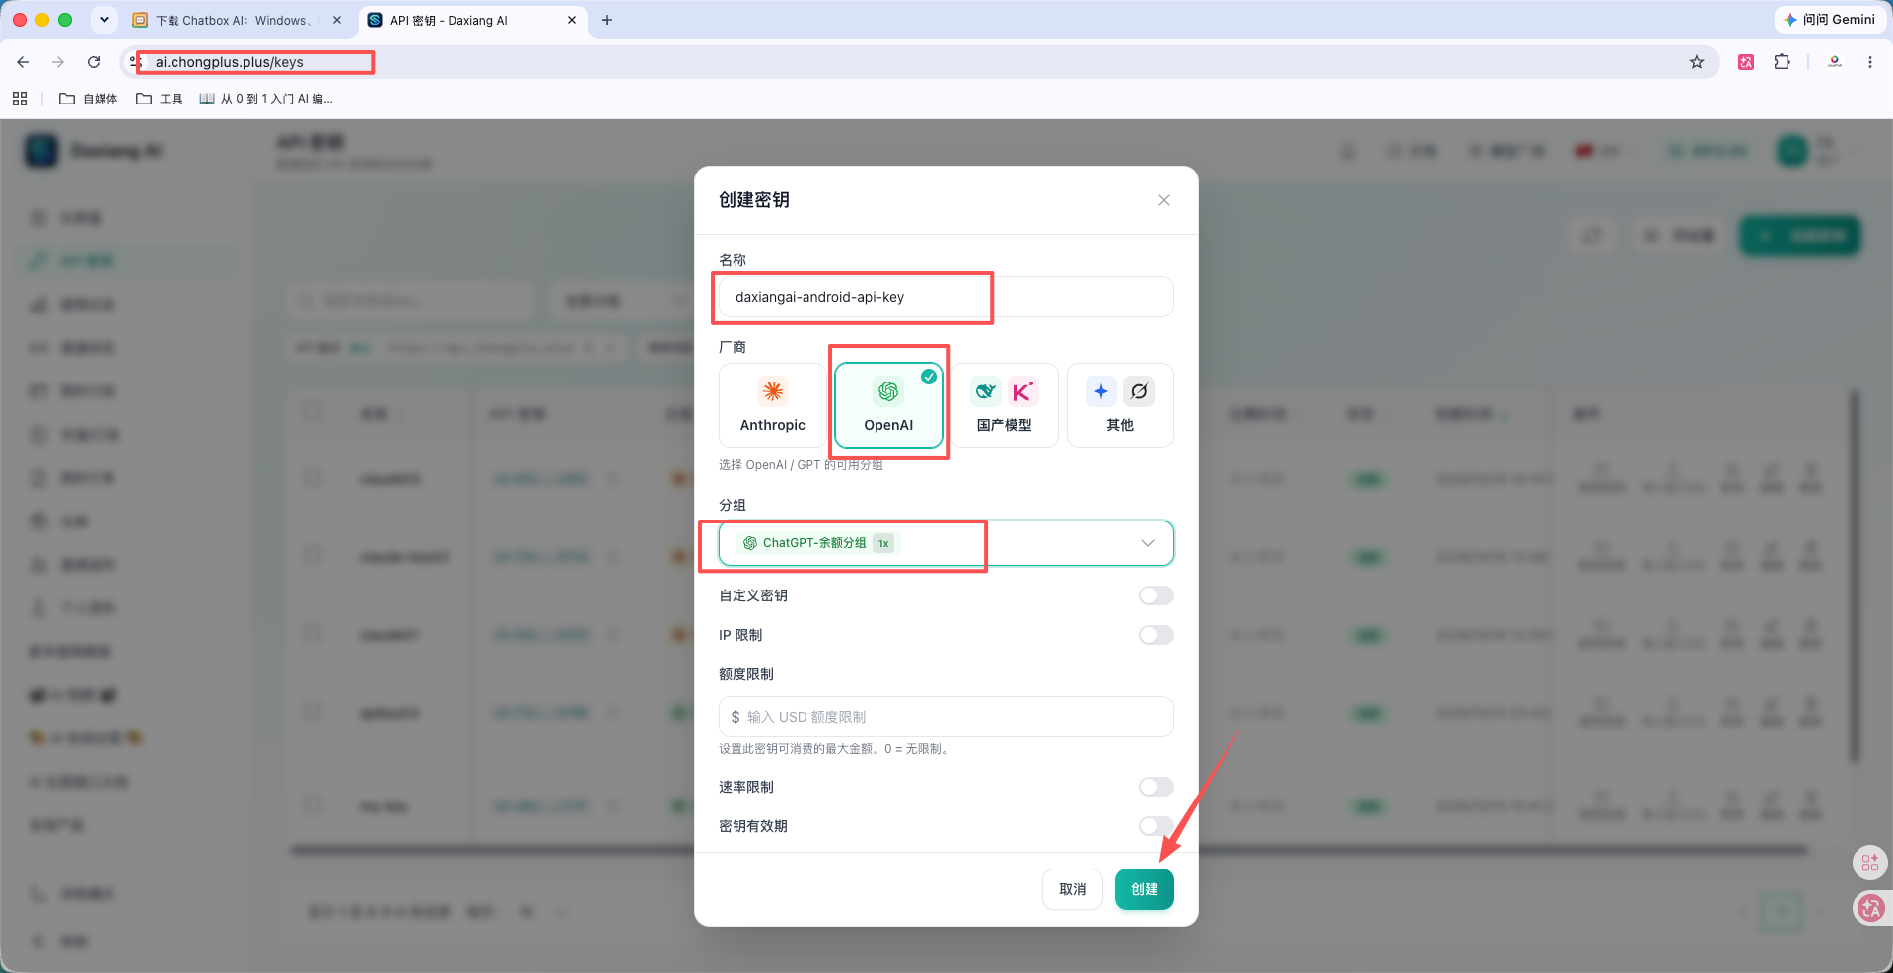Select the Anthropic vendor card
This screenshot has height=973, width=1893.
pyautogui.click(x=772, y=405)
